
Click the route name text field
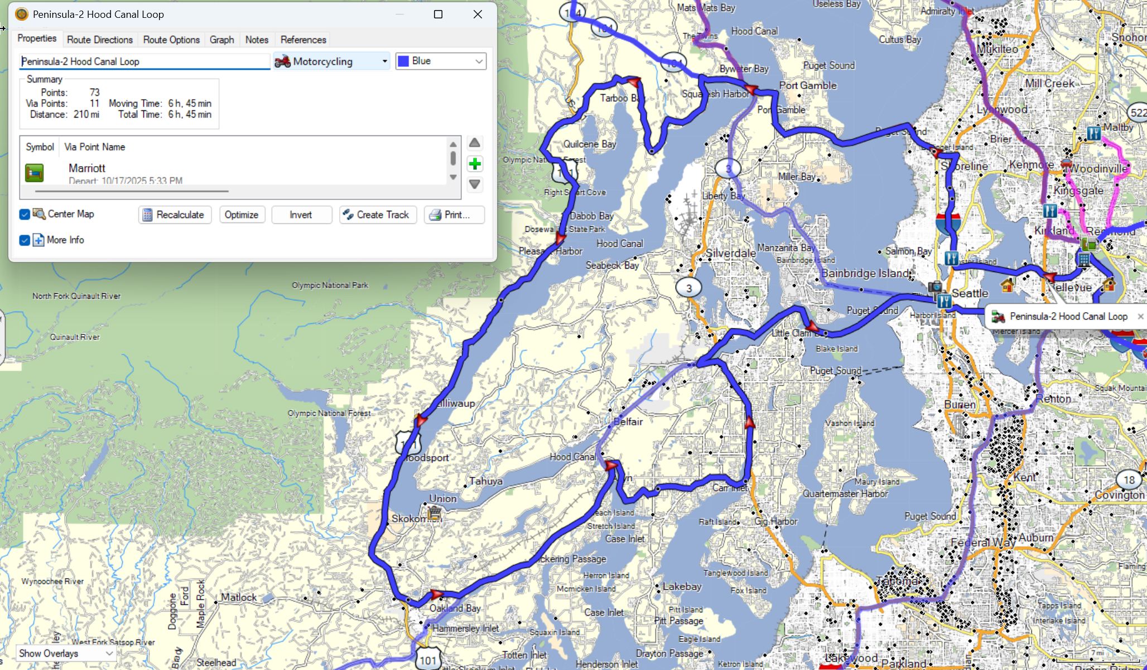point(144,61)
